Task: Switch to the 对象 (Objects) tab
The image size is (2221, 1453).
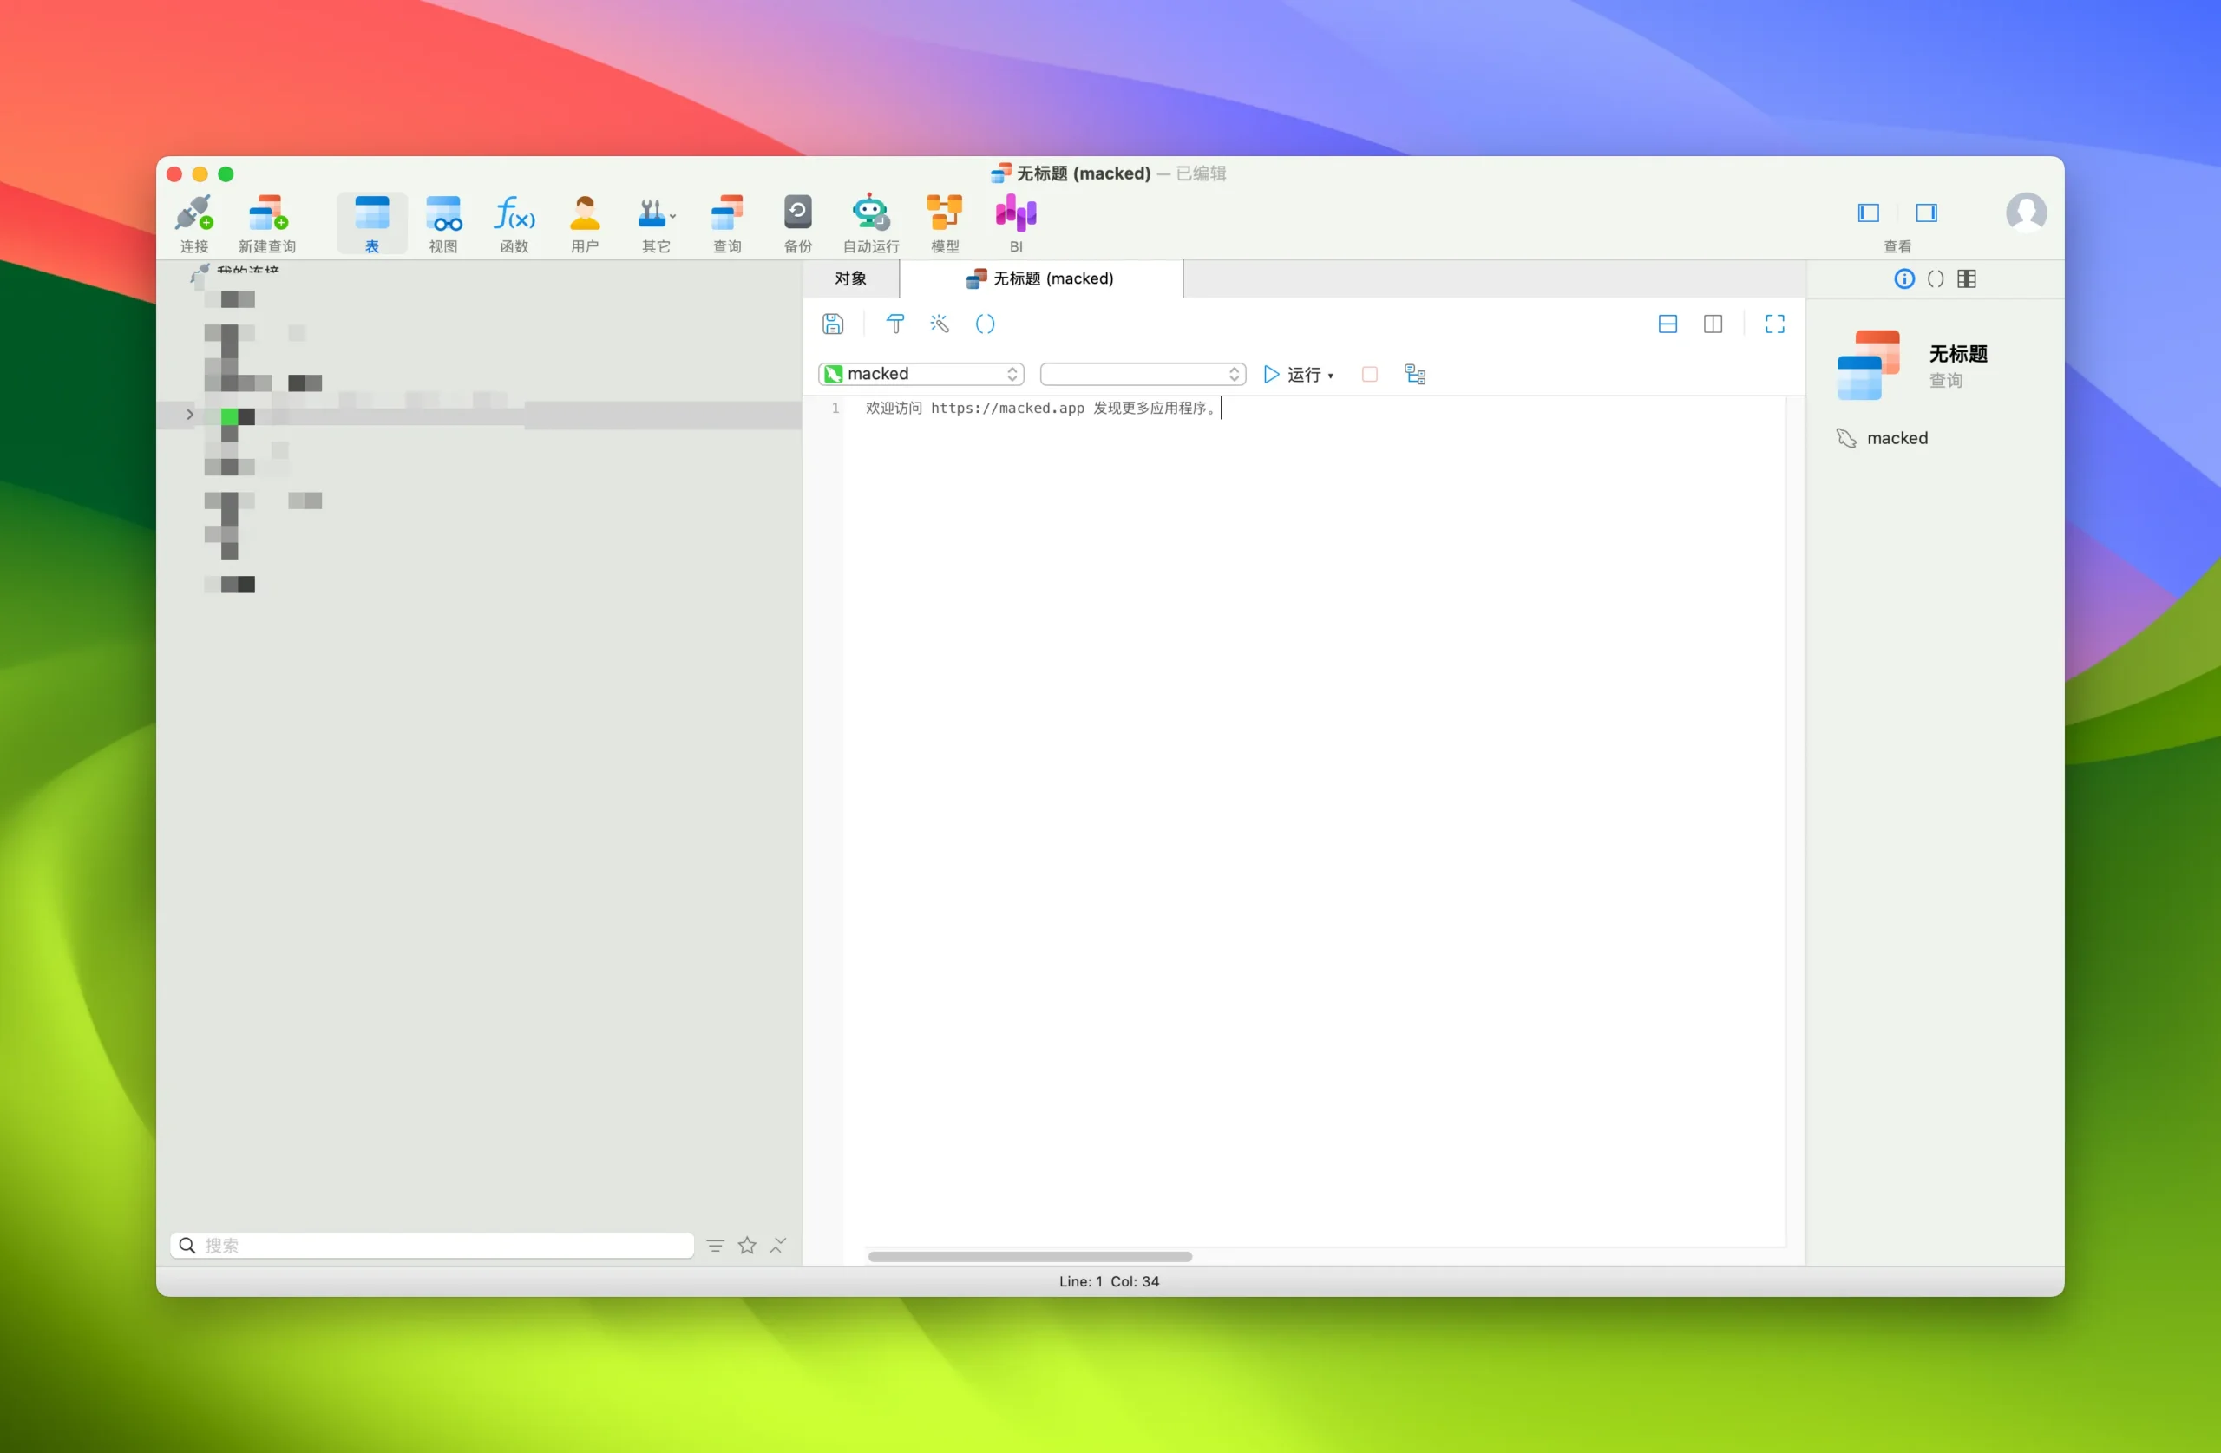Action: [850, 278]
